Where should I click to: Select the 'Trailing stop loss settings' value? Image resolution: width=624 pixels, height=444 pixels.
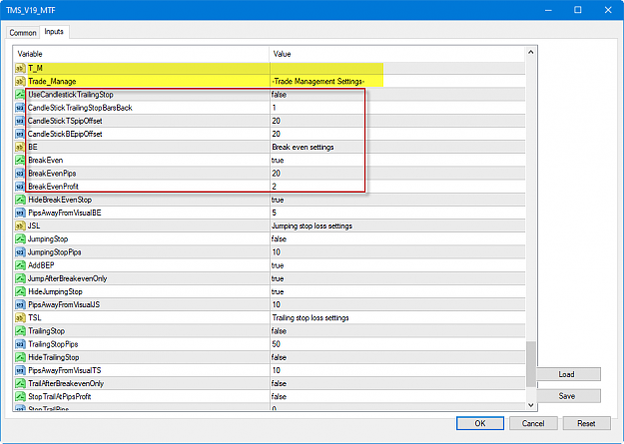pyautogui.click(x=311, y=318)
